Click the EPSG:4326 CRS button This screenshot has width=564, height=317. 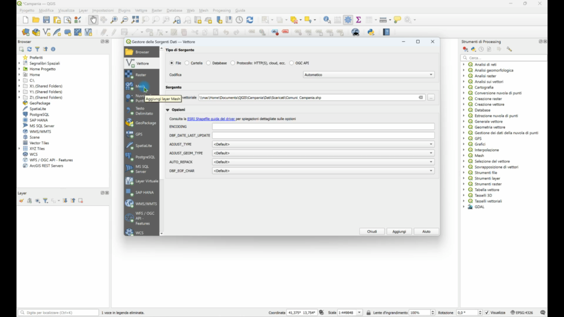522,313
